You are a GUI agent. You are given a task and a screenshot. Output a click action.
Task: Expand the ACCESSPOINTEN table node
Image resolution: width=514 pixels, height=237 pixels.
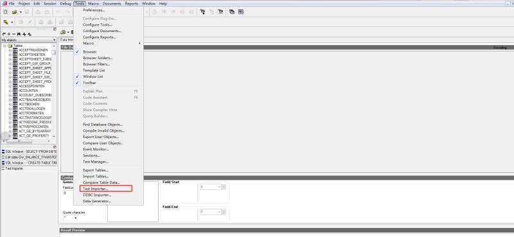point(10,86)
